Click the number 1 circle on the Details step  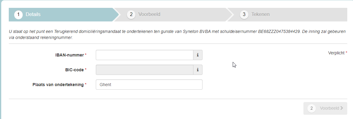18,14
